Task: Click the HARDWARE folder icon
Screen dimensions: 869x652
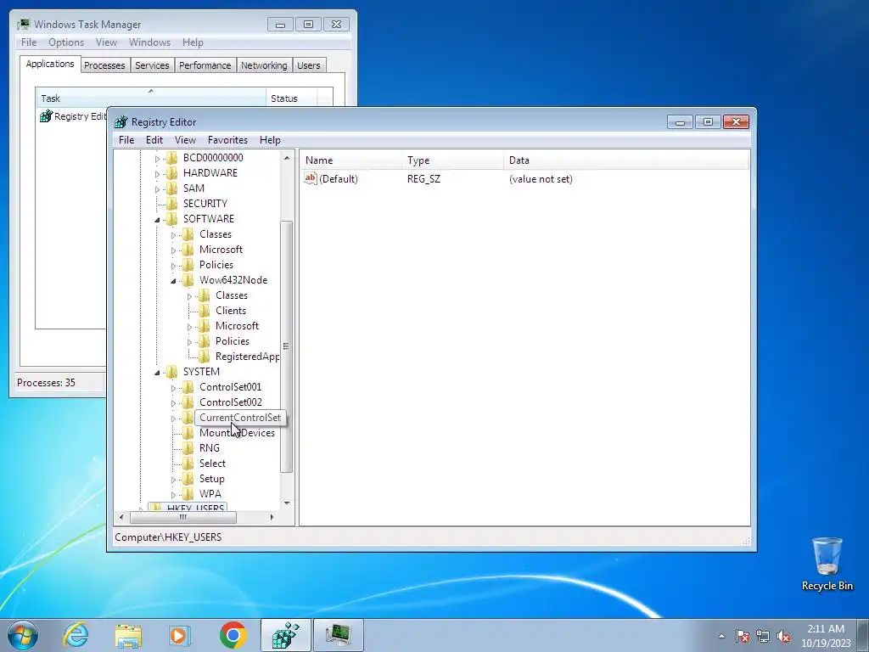Action: pyautogui.click(x=171, y=173)
